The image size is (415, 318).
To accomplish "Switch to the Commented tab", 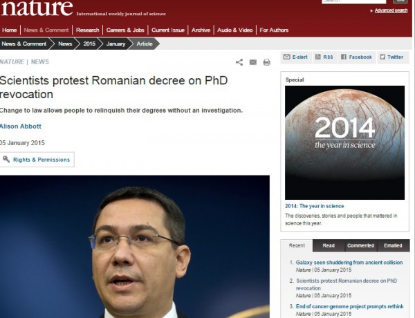I will tap(360, 245).
